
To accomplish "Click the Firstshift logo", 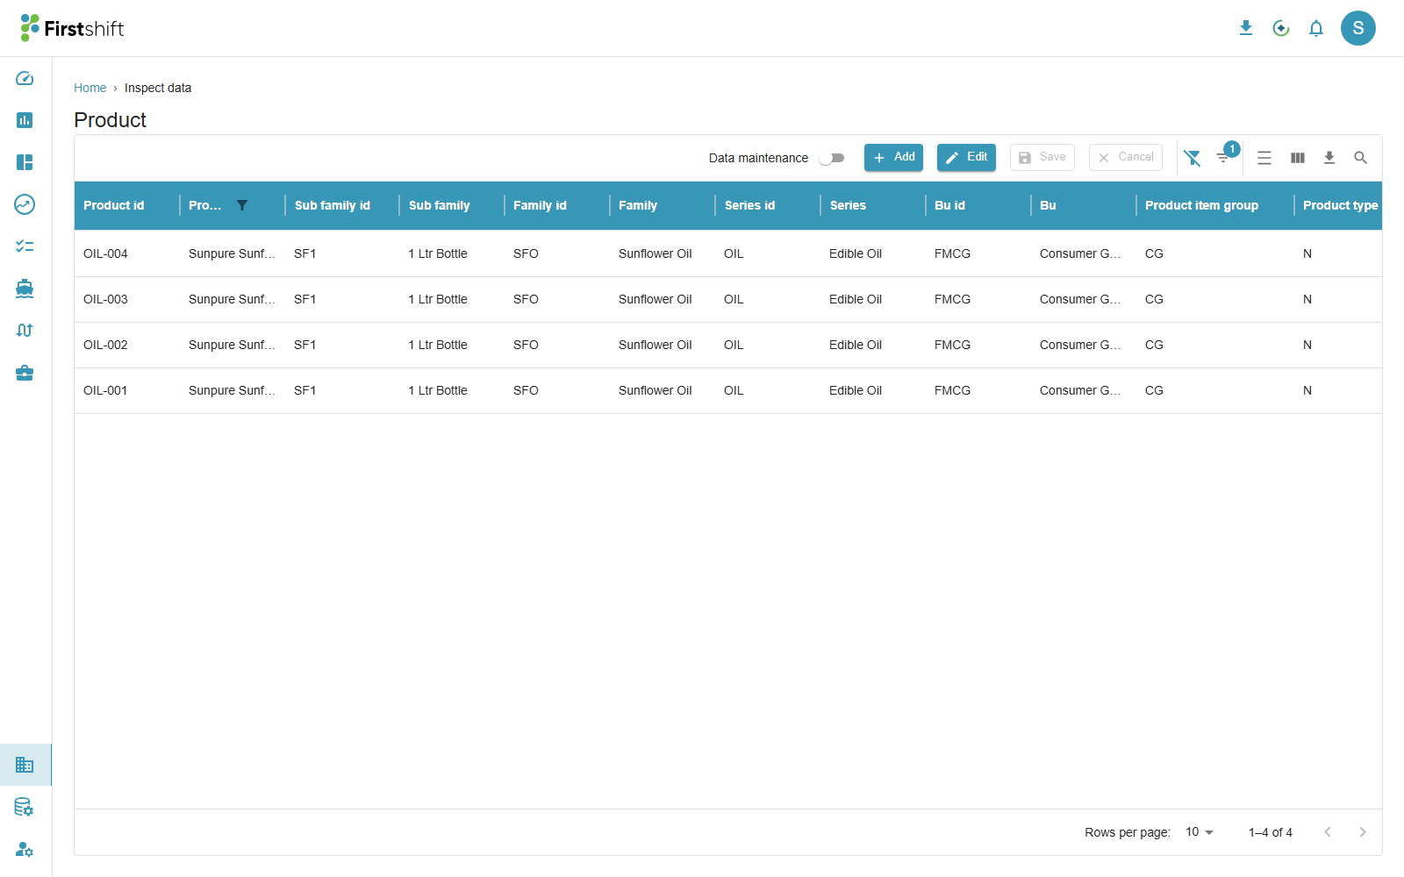I will click(72, 28).
